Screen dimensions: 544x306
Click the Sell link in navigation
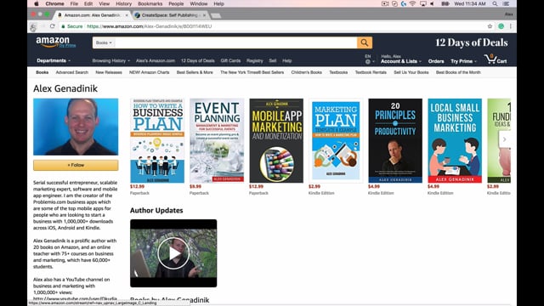click(x=273, y=60)
